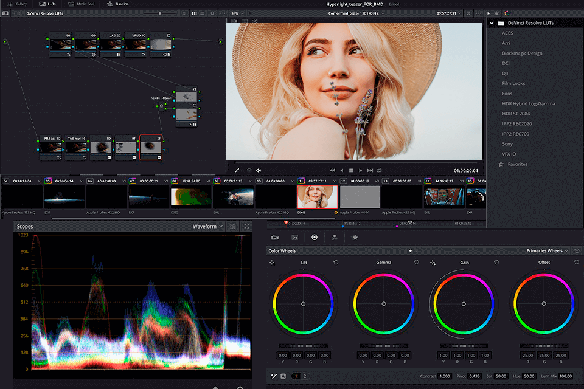Open the waveform scope settings

tap(233, 226)
